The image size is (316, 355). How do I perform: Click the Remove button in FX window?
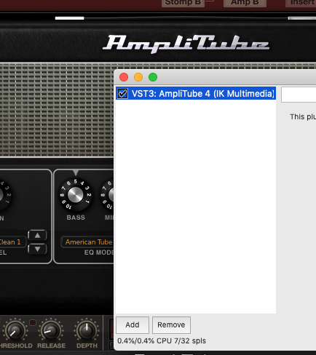[171, 325]
